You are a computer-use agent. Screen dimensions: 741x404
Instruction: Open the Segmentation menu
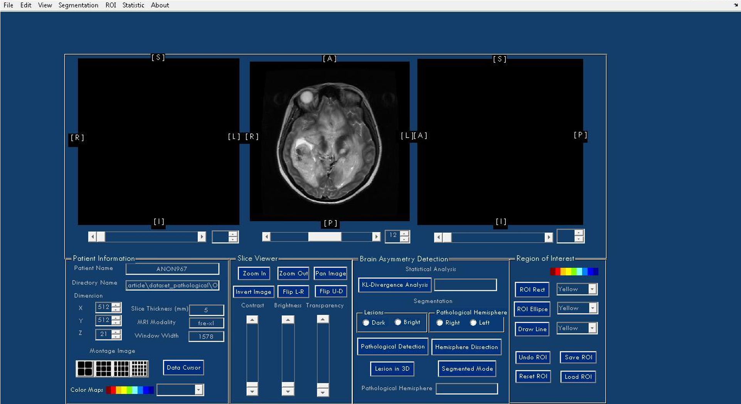coord(78,5)
